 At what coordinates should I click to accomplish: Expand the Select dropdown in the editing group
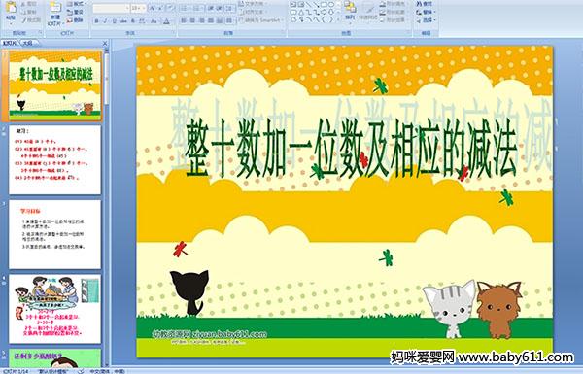coord(426,20)
